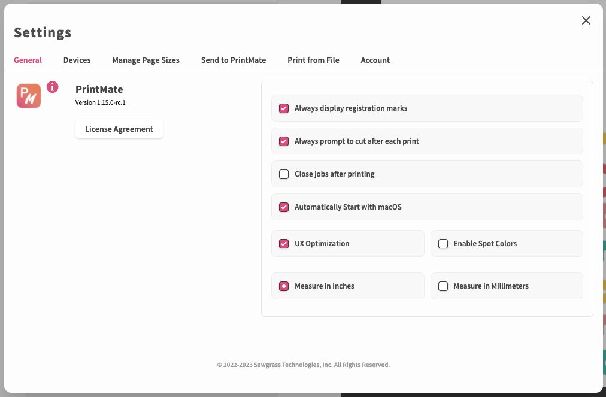The height and width of the screenshot is (397, 606).
Task: Open the Manage Page Sizes tab
Action: pos(146,60)
